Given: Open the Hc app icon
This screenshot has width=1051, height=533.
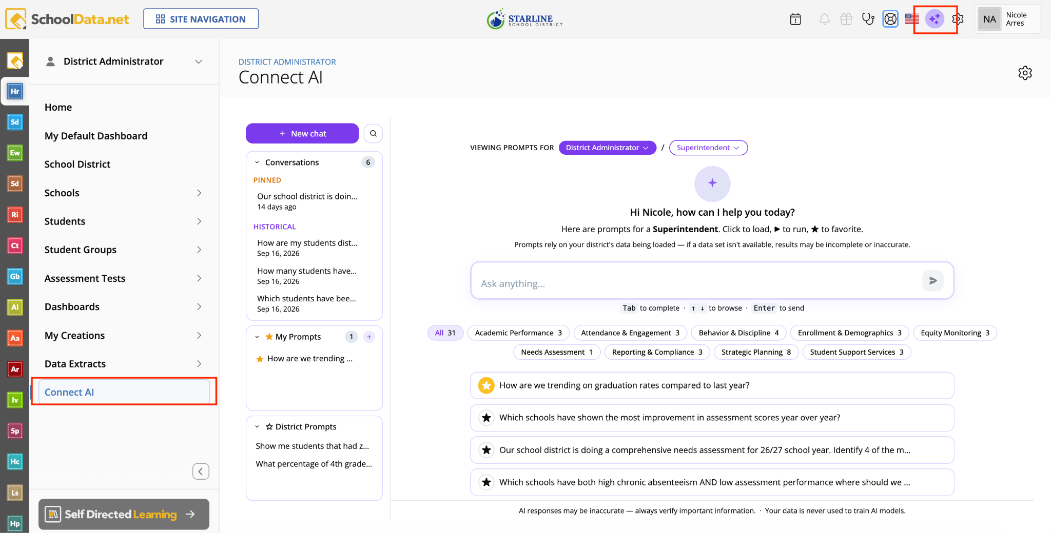Looking at the screenshot, I should [x=15, y=462].
